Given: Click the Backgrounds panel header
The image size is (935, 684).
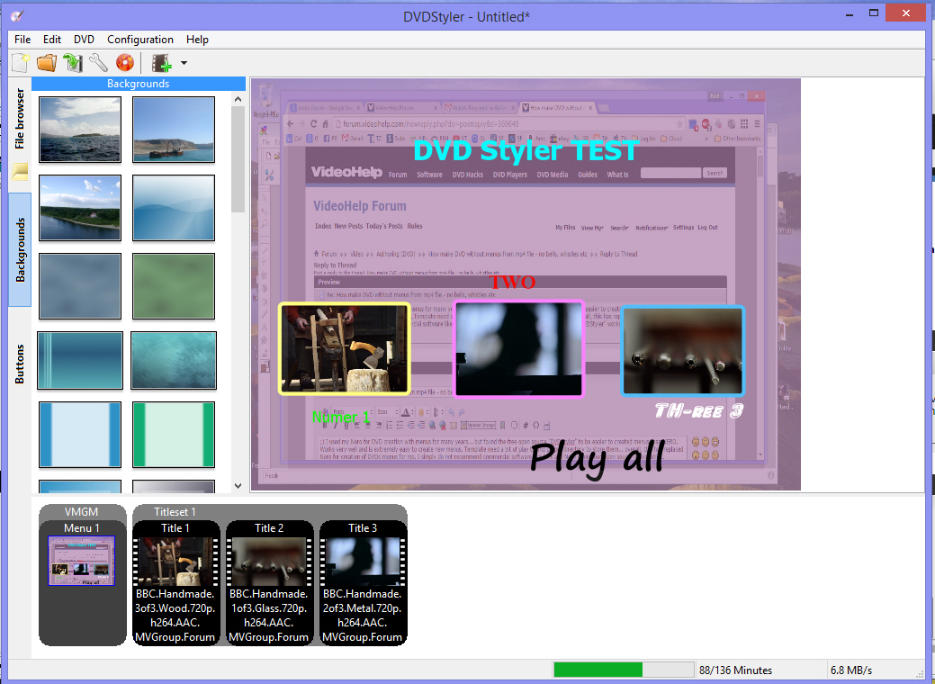Looking at the screenshot, I should (139, 84).
